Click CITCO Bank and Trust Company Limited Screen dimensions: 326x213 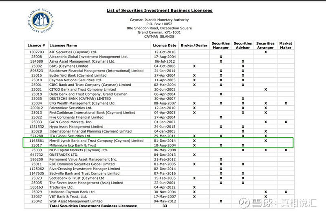coord(83,89)
